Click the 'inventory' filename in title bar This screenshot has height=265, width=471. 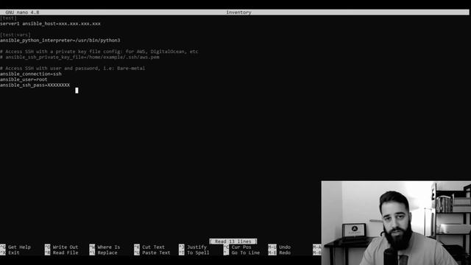coord(238,13)
